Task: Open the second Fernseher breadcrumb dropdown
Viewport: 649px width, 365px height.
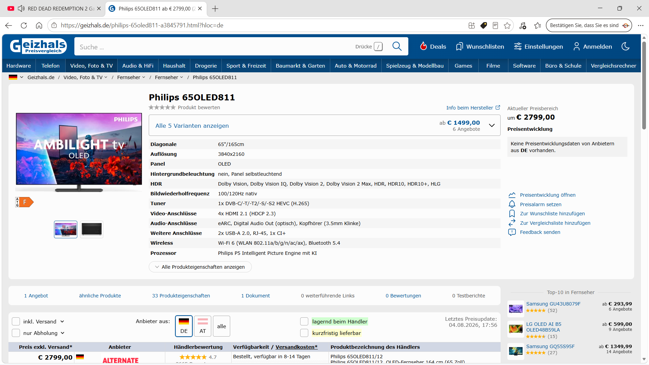Action: click(182, 77)
